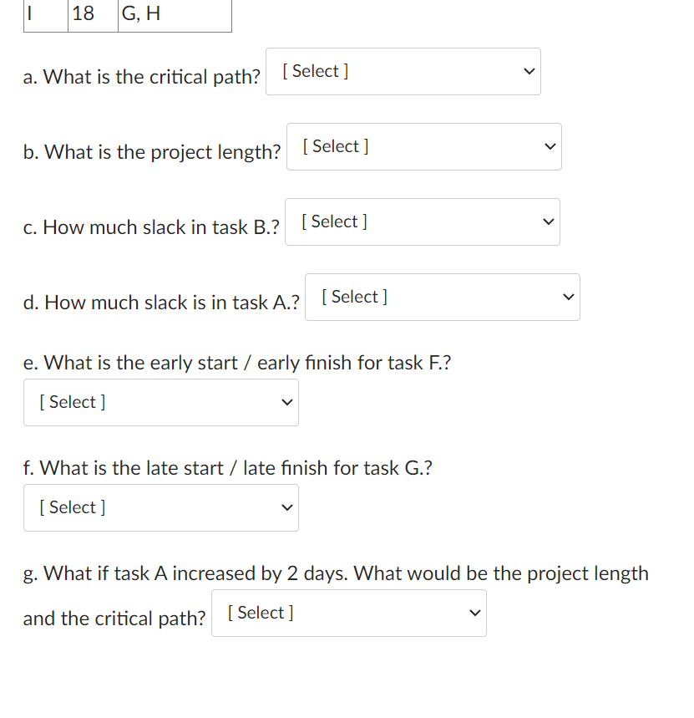The height and width of the screenshot is (718, 694).
Task: Click chevron arrow for task G select
Action: 285,508
